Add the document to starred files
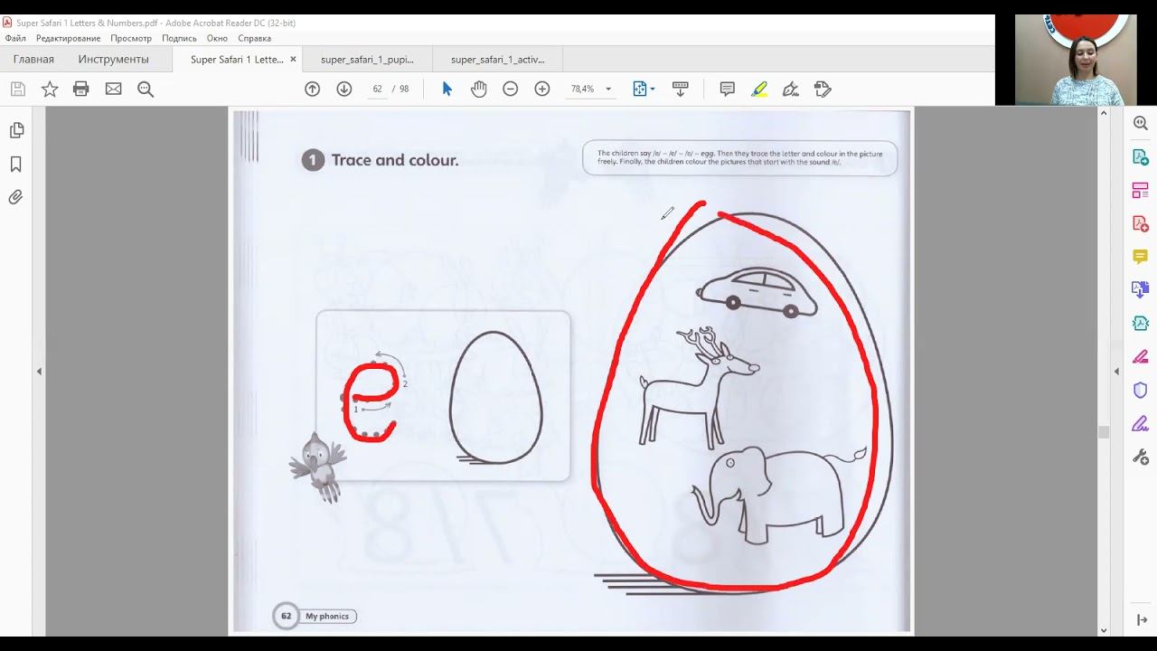This screenshot has height=651, width=1157. click(x=50, y=89)
